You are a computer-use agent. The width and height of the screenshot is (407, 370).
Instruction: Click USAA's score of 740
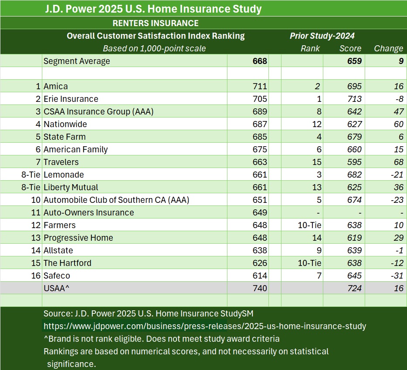pyautogui.click(x=259, y=288)
